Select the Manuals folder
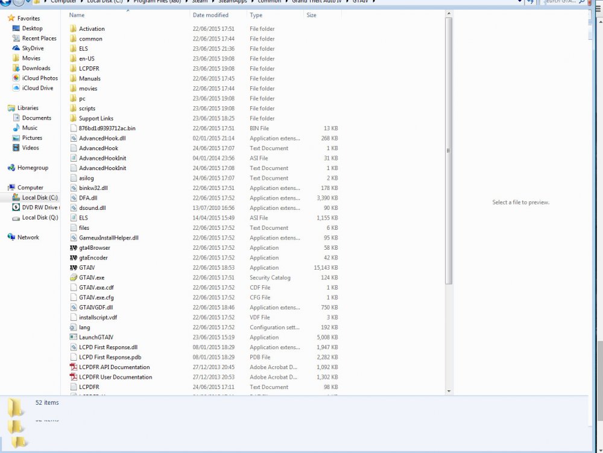603x453 pixels. [x=90, y=78]
